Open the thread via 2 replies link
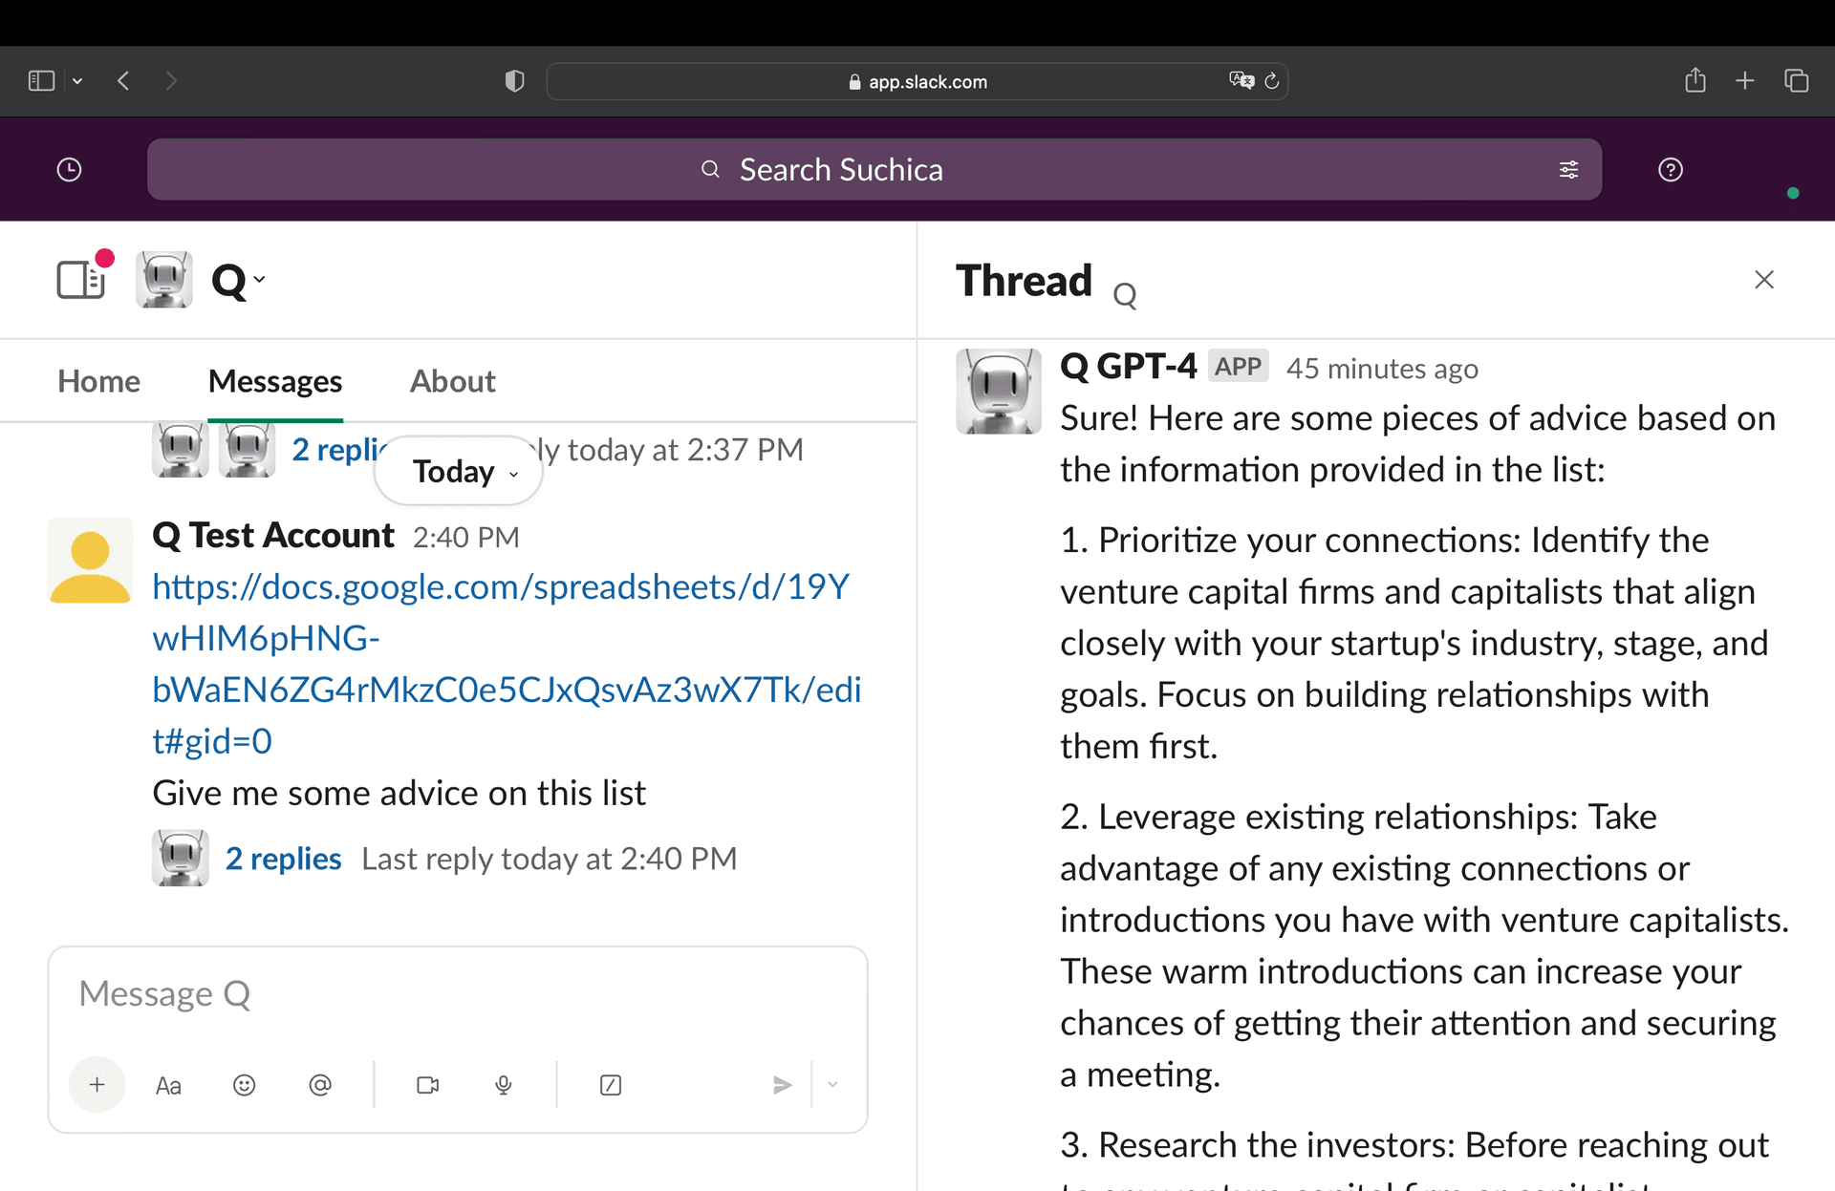The height and width of the screenshot is (1191, 1835). (283, 858)
